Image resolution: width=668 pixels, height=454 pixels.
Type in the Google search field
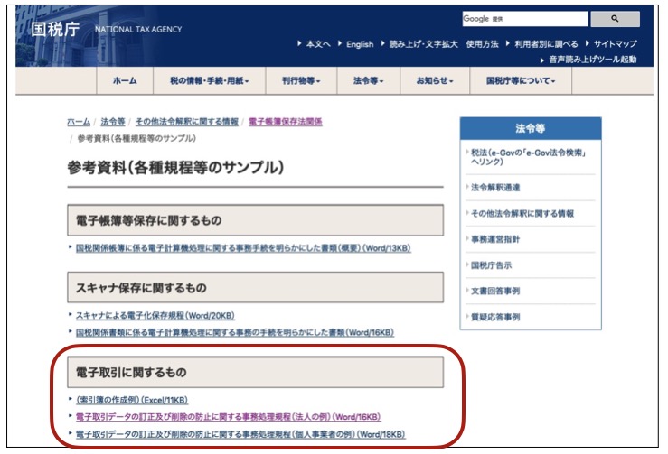click(522, 18)
